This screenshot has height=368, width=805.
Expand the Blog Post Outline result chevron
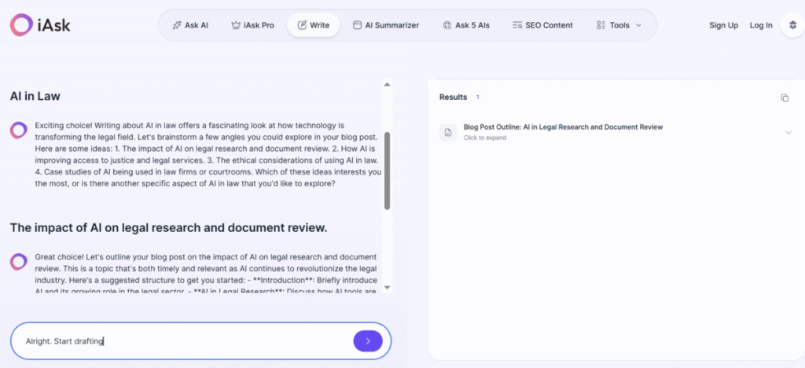pyautogui.click(x=788, y=132)
